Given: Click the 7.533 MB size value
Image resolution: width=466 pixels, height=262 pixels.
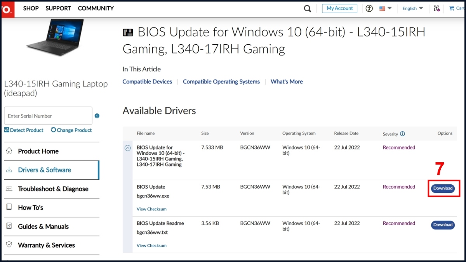Looking at the screenshot, I should 212,147.
